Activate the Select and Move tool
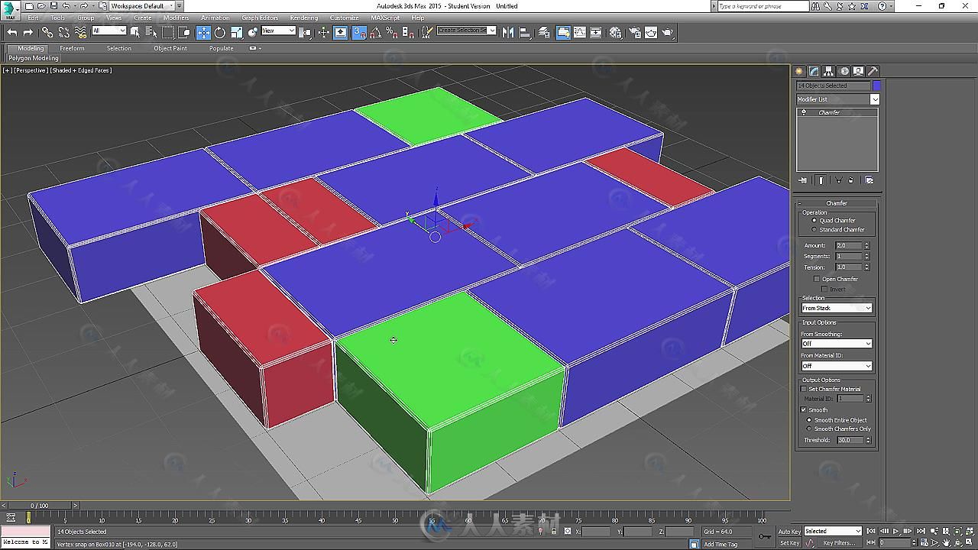The height and width of the screenshot is (550, 978). click(x=203, y=32)
